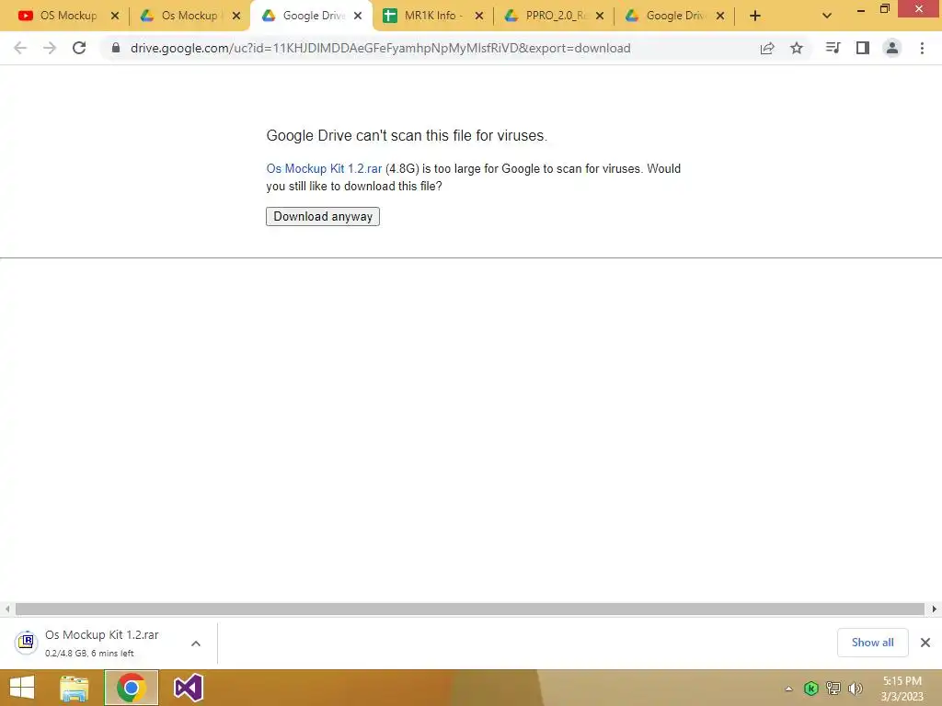Click the lock site info icon
Viewport: 942px width, 706px height.
pos(115,48)
